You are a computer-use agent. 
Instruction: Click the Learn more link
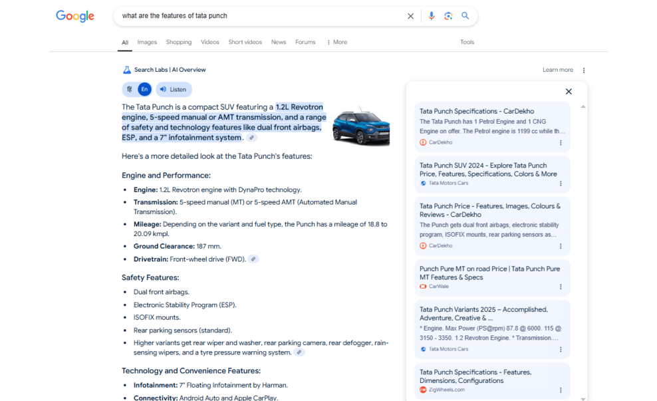[557, 70]
